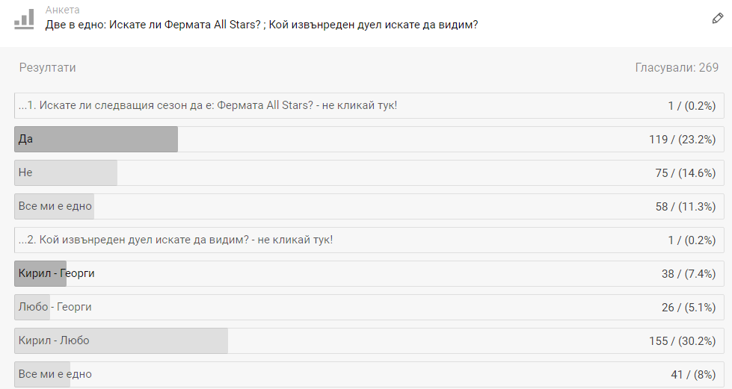Click the dark gray 'Да' progress bar

[x=96, y=139]
